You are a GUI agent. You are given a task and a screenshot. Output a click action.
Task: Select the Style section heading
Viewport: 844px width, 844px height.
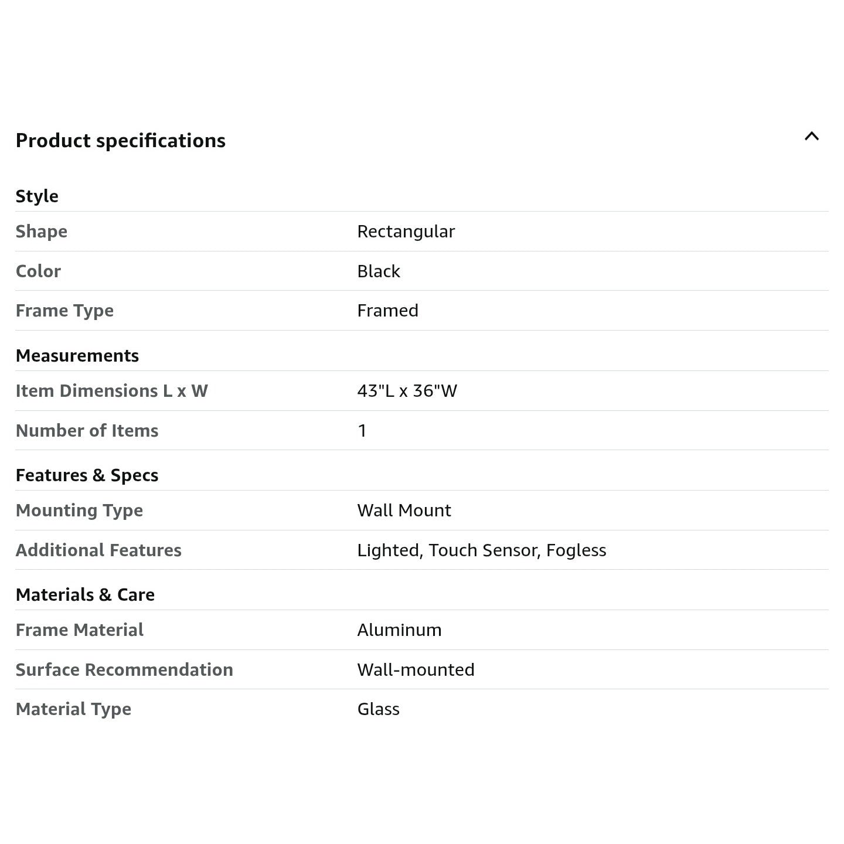(x=37, y=196)
